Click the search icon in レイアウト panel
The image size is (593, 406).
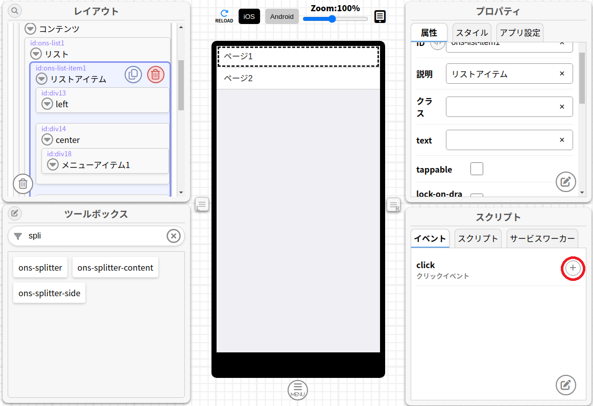click(15, 11)
